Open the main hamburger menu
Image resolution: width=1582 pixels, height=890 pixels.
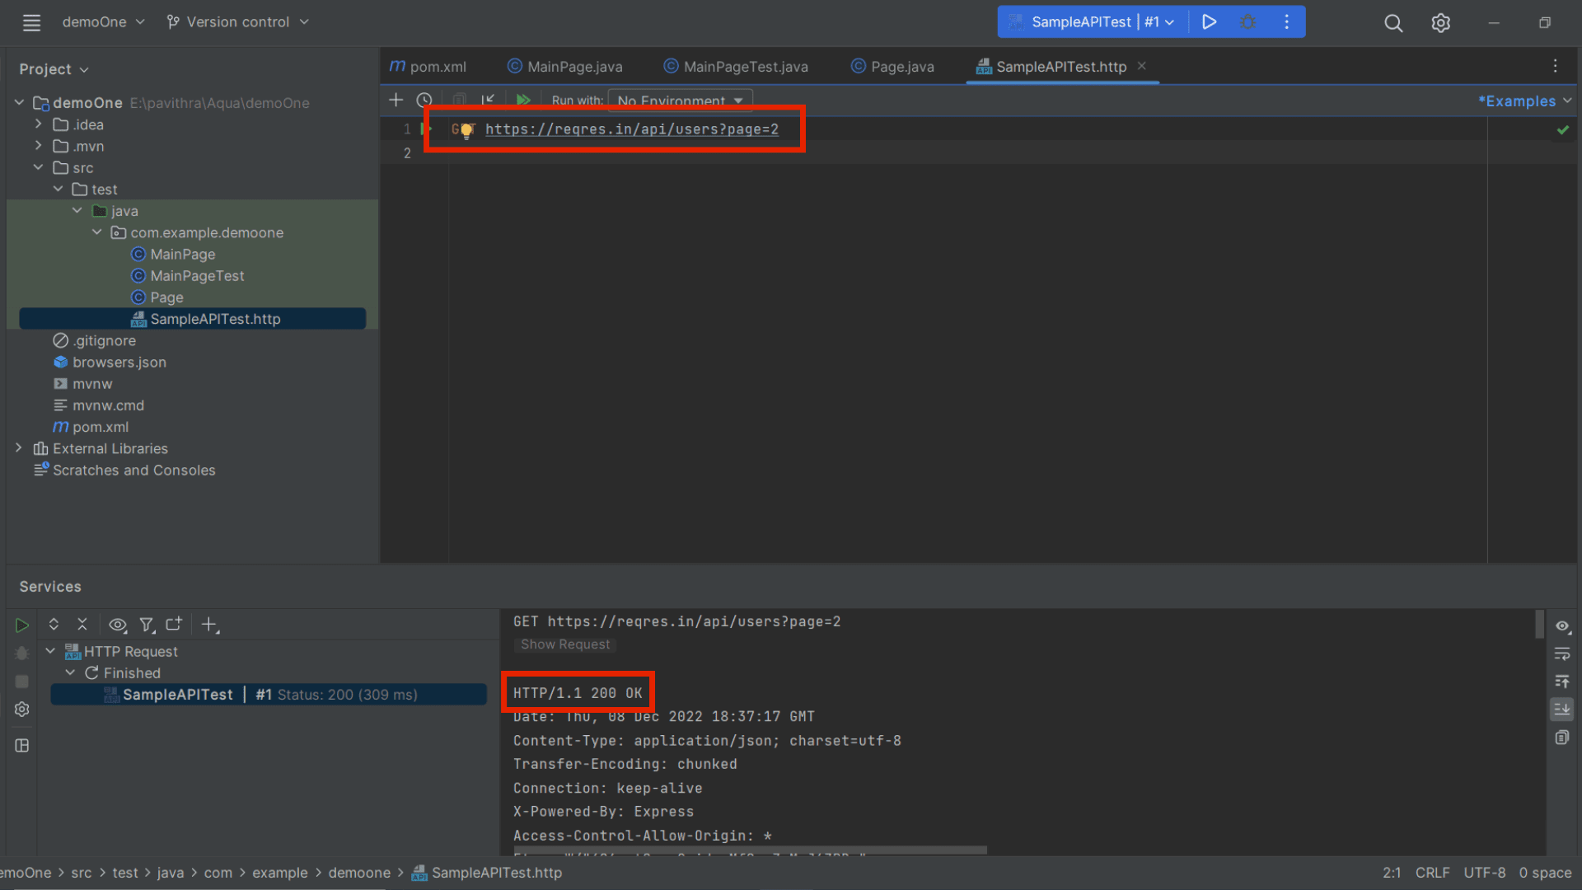tap(31, 22)
